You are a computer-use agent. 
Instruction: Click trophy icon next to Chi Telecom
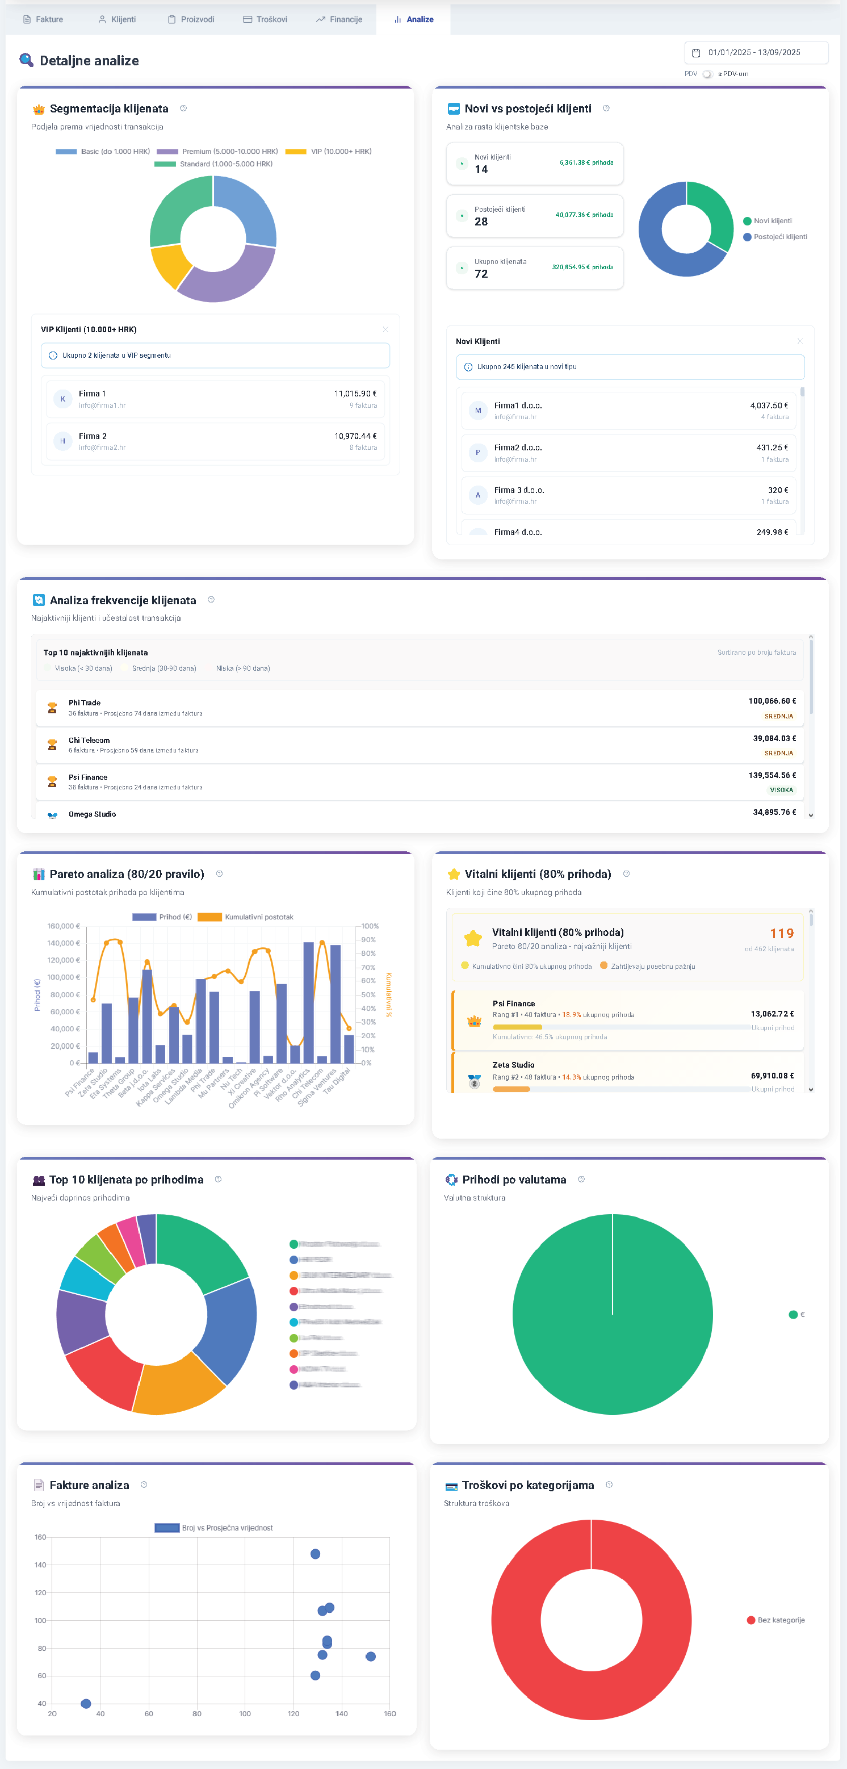(52, 745)
